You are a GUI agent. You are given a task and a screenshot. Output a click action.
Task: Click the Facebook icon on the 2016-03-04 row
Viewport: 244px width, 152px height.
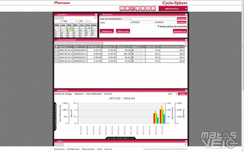[144, 50]
